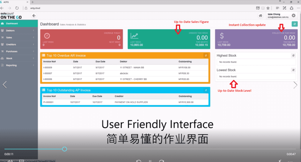Refresh the Highest Stock panel
Image resolution: width=301 pixels, height=162 pixels.
293,55
